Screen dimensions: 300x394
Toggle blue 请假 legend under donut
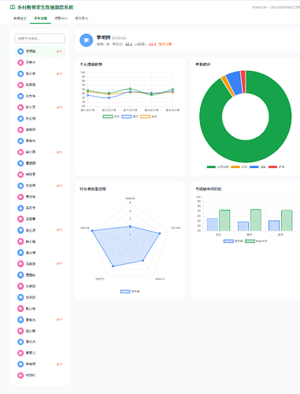pos(257,167)
